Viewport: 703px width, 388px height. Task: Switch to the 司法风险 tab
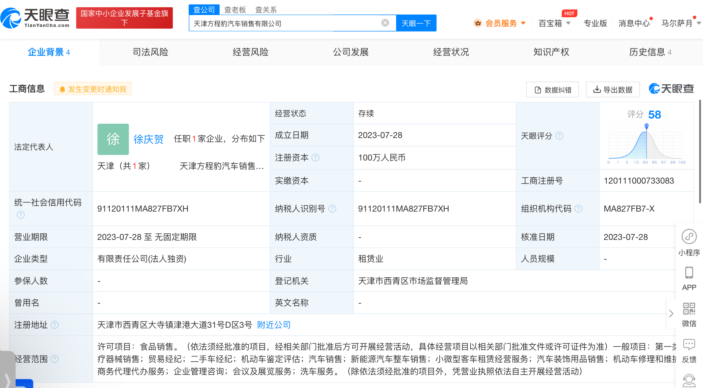pos(150,52)
